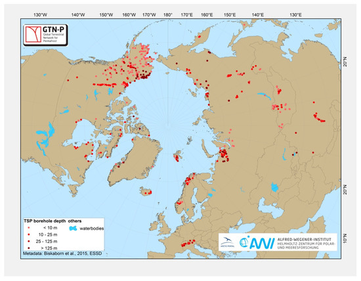Click the Arctic Portal logo
The width and height of the screenshot is (361, 281).
click(227, 242)
